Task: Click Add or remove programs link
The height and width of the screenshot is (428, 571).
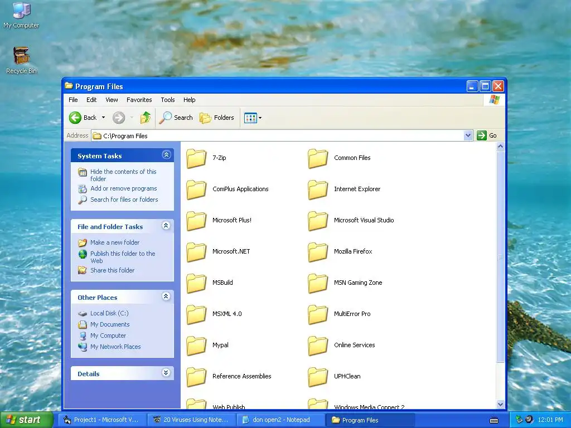Action: point(123,188)
